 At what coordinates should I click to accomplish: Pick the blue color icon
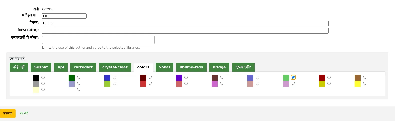(x=107, y=78)
